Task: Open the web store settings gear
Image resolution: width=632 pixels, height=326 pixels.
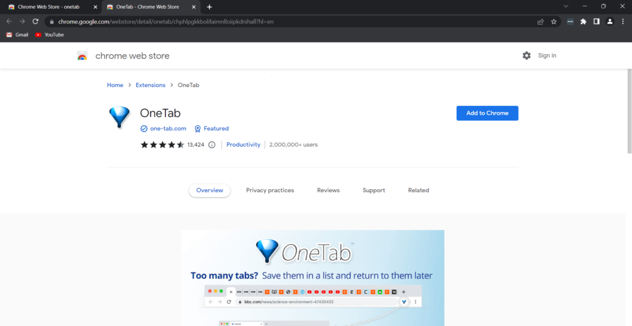Action: pos(526,55)
